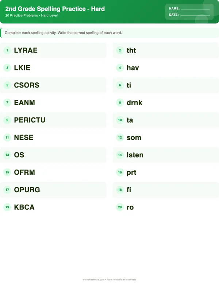
Task: Click the NAME blank line
Action: coord(195,8)
